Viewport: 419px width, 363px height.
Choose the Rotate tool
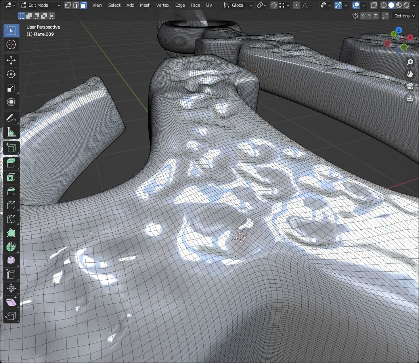coord(11,74)
